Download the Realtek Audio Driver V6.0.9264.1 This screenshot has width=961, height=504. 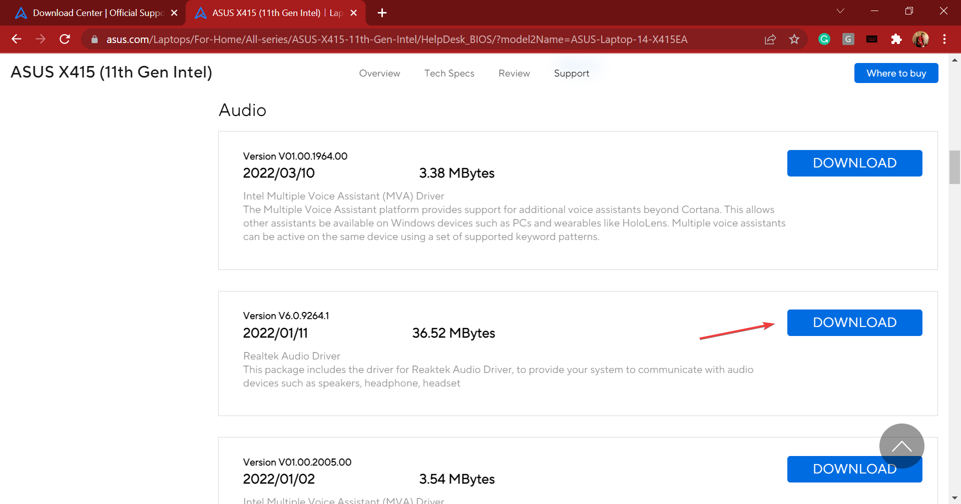point(854,322)
